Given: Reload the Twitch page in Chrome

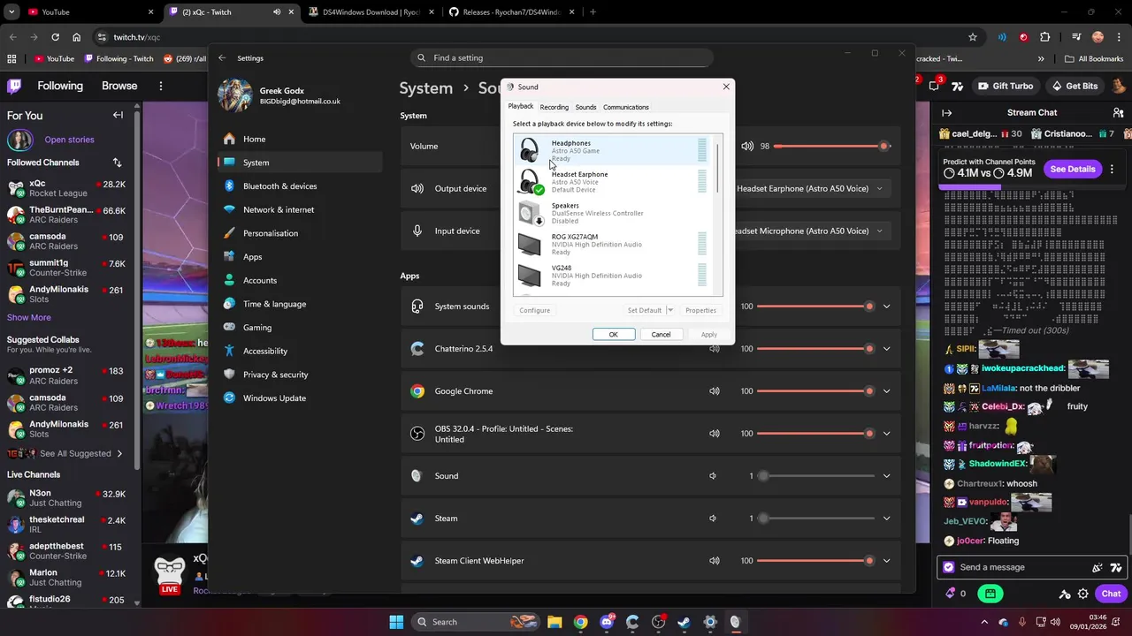Looking at the screenshot, I should pyautogui.click(x=55, y=37).
